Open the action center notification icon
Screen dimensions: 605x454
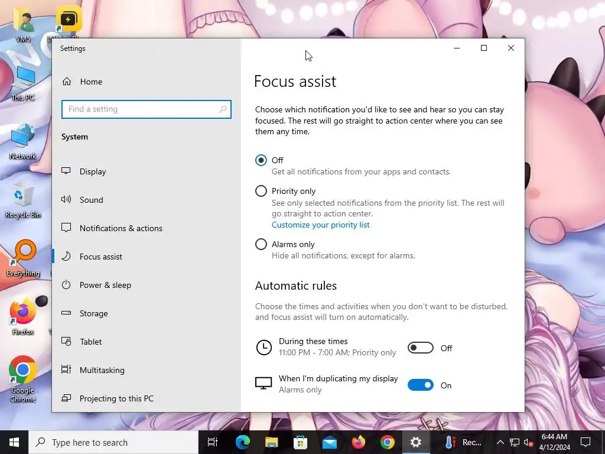click(x=586, y=442)
